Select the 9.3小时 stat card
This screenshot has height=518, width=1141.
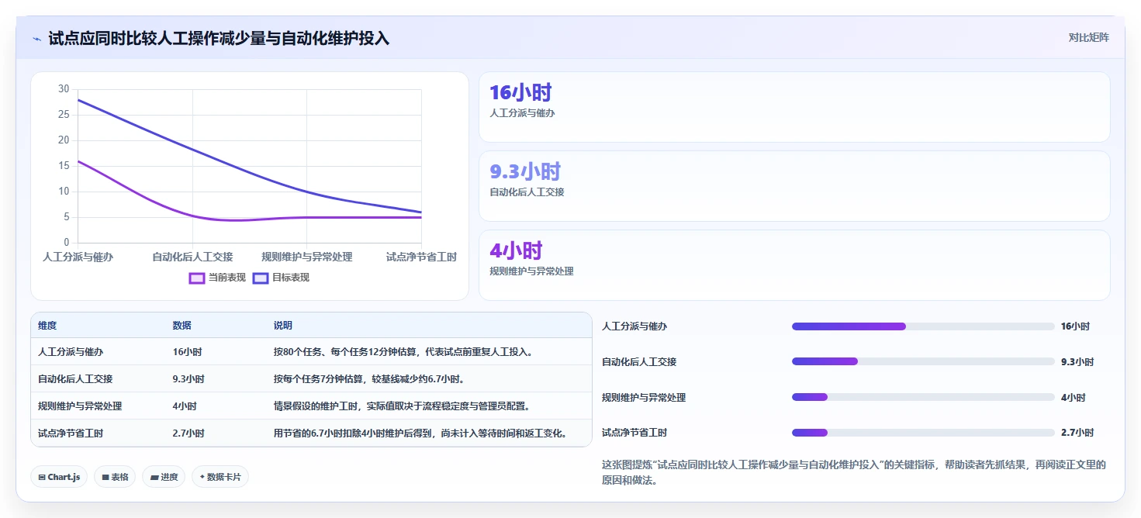(x=794, y=186)
